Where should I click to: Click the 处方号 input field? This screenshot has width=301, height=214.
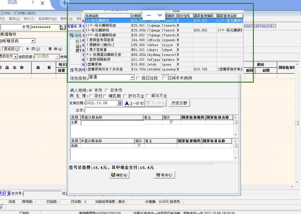[42, 193]
